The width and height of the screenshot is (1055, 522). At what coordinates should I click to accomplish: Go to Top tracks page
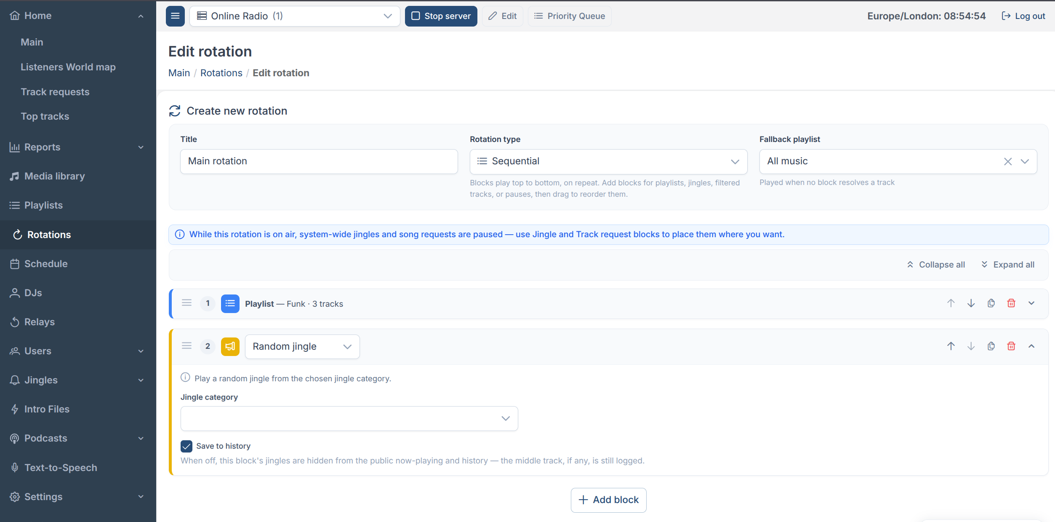coord(45,116)
